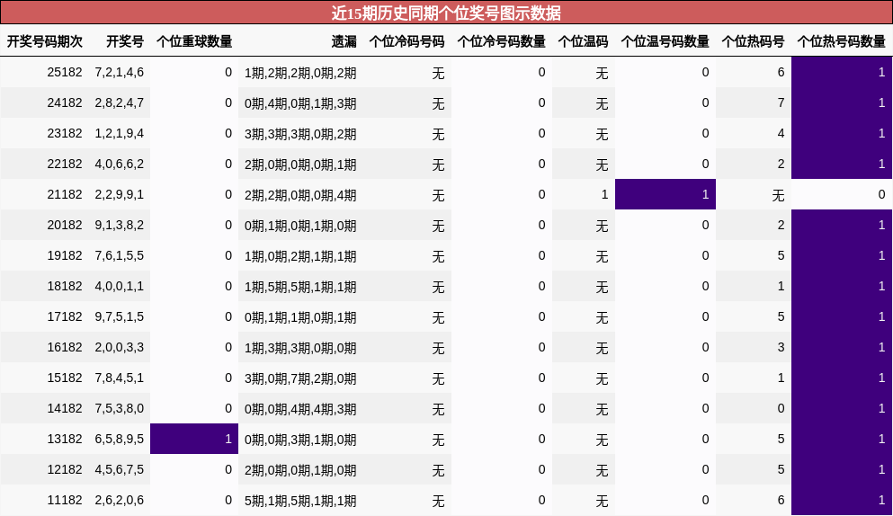This screenshot has height=516, width=893.
Task: Select draw number 7,2,1,4,6
Action: pos(119,72)
